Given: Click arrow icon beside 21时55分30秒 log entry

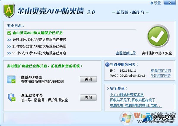Looking at the screenshot, I should [9, 53].
